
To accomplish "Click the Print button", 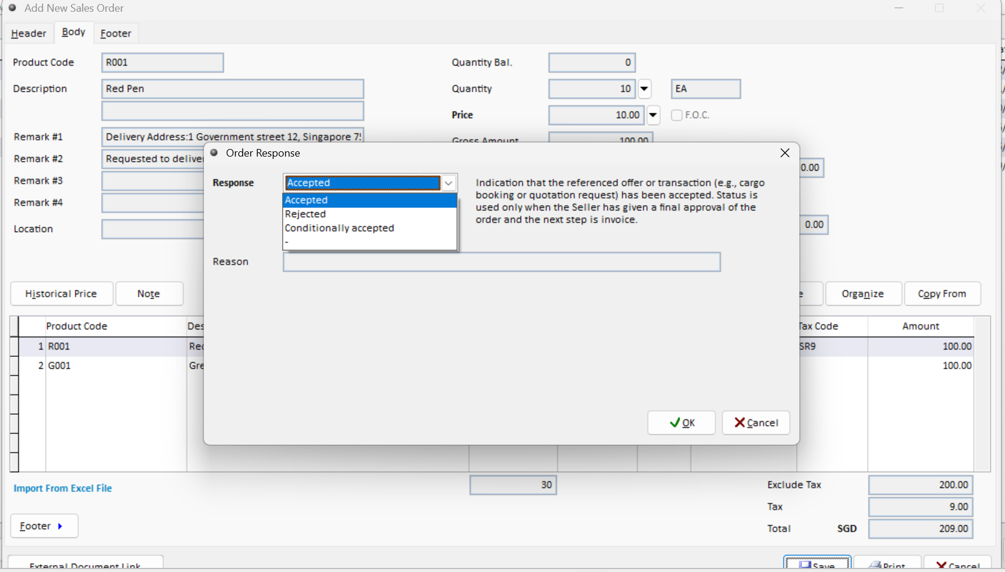I will (x=887, y=563).
